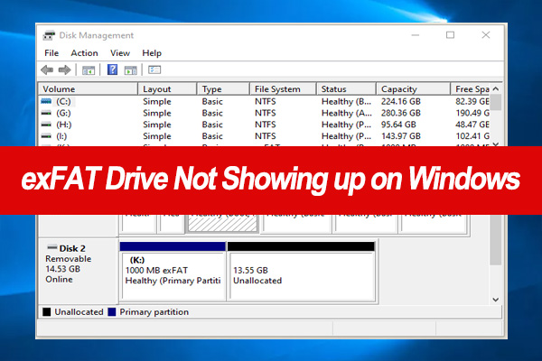The width and height of the screenshot is (542, 361).
Task: Click the volume list scroll-up arrow
Action: 496,88
